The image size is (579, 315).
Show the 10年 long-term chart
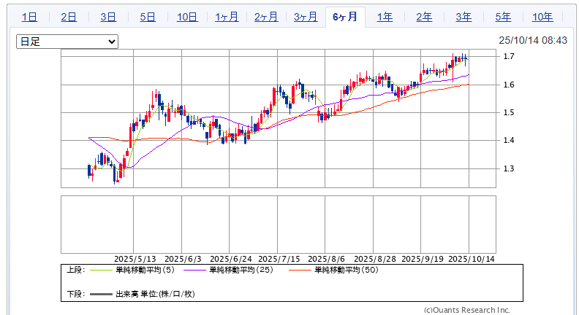(x=542, y=17)
